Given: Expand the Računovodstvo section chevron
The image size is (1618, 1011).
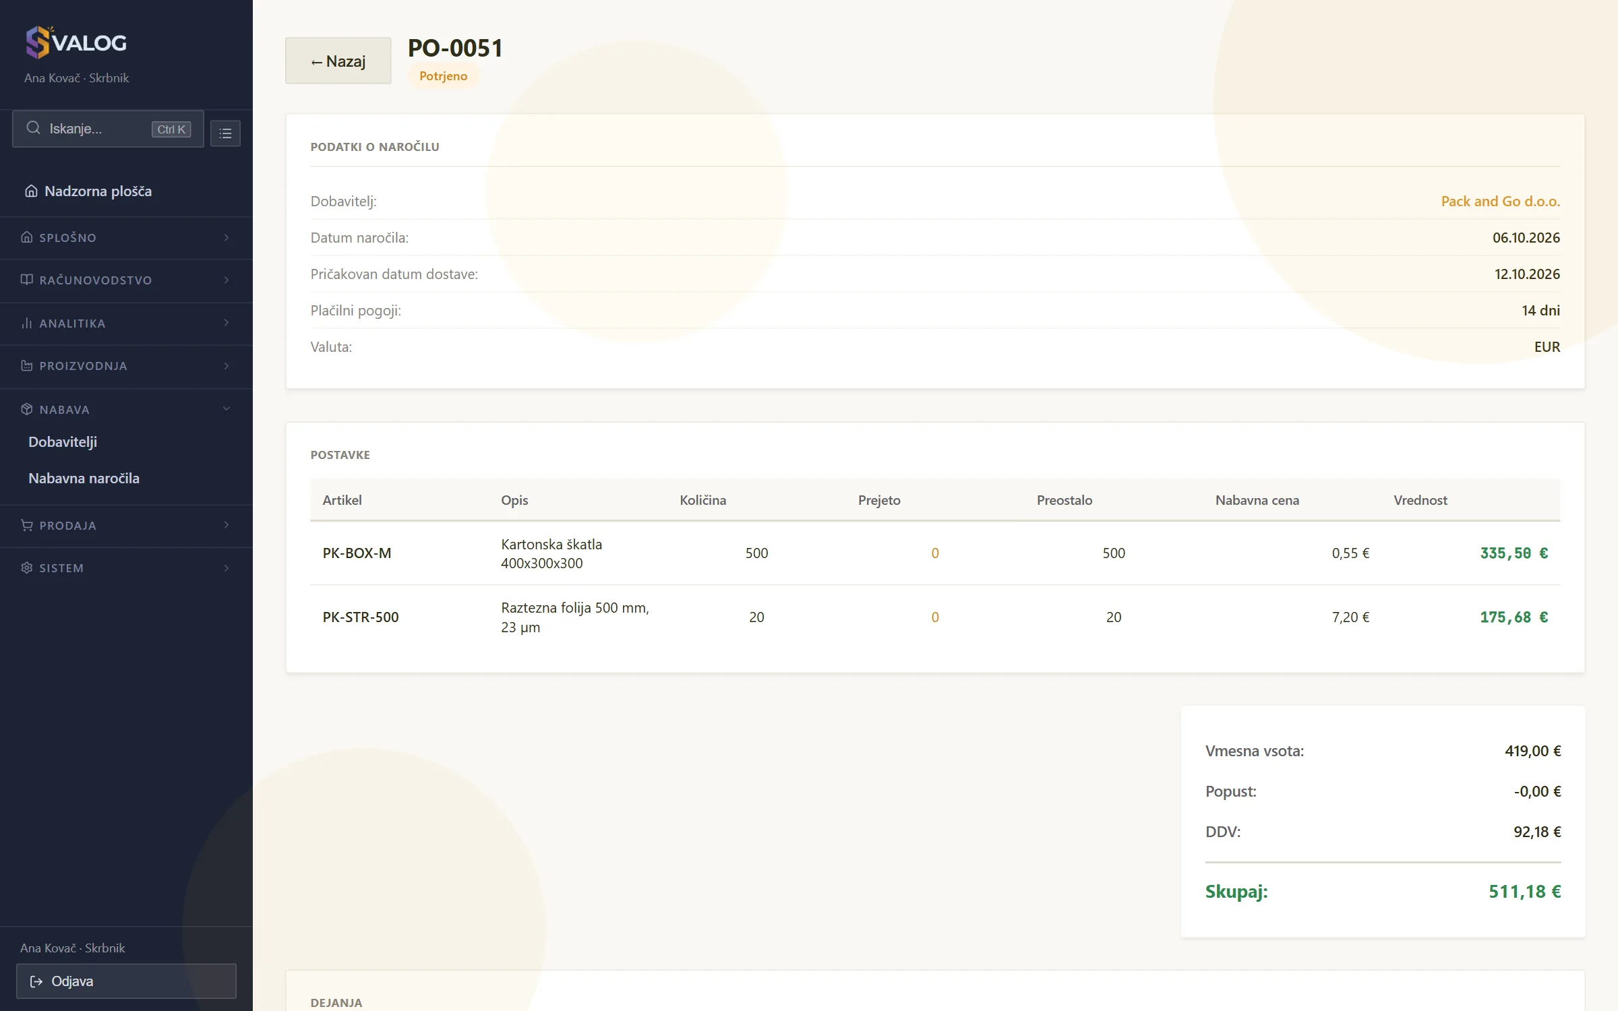Looking at the screenshot, I should click(x=227, y=280).
